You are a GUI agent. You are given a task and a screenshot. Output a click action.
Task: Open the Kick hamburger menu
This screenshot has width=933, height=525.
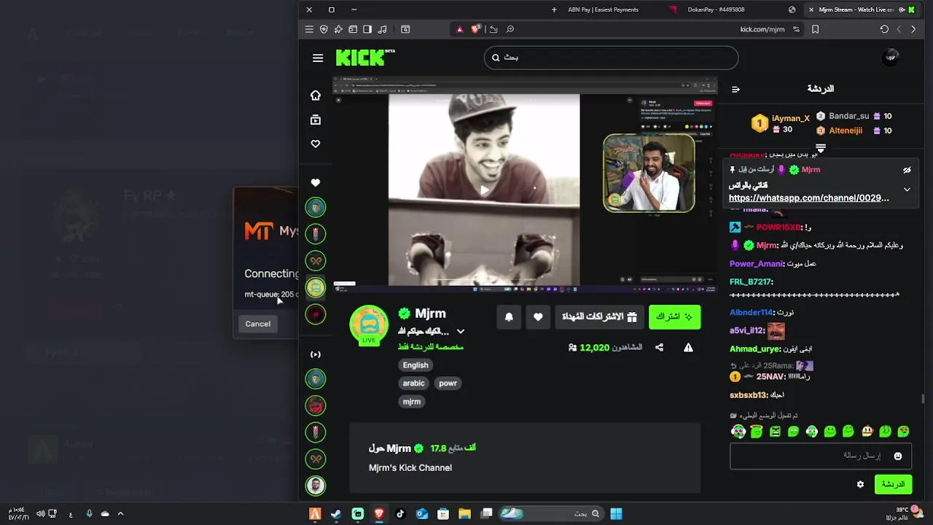tap(318, 58)
